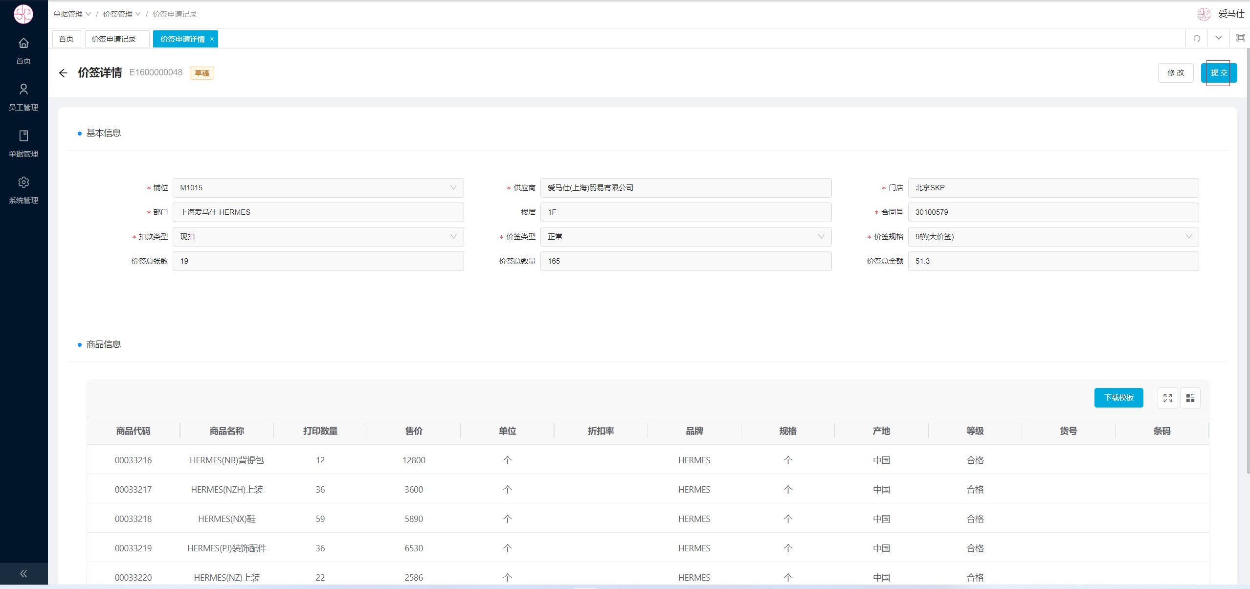Click the 条码 column header
This screenshot has height=589, width=1250.
coord(1162,431)
